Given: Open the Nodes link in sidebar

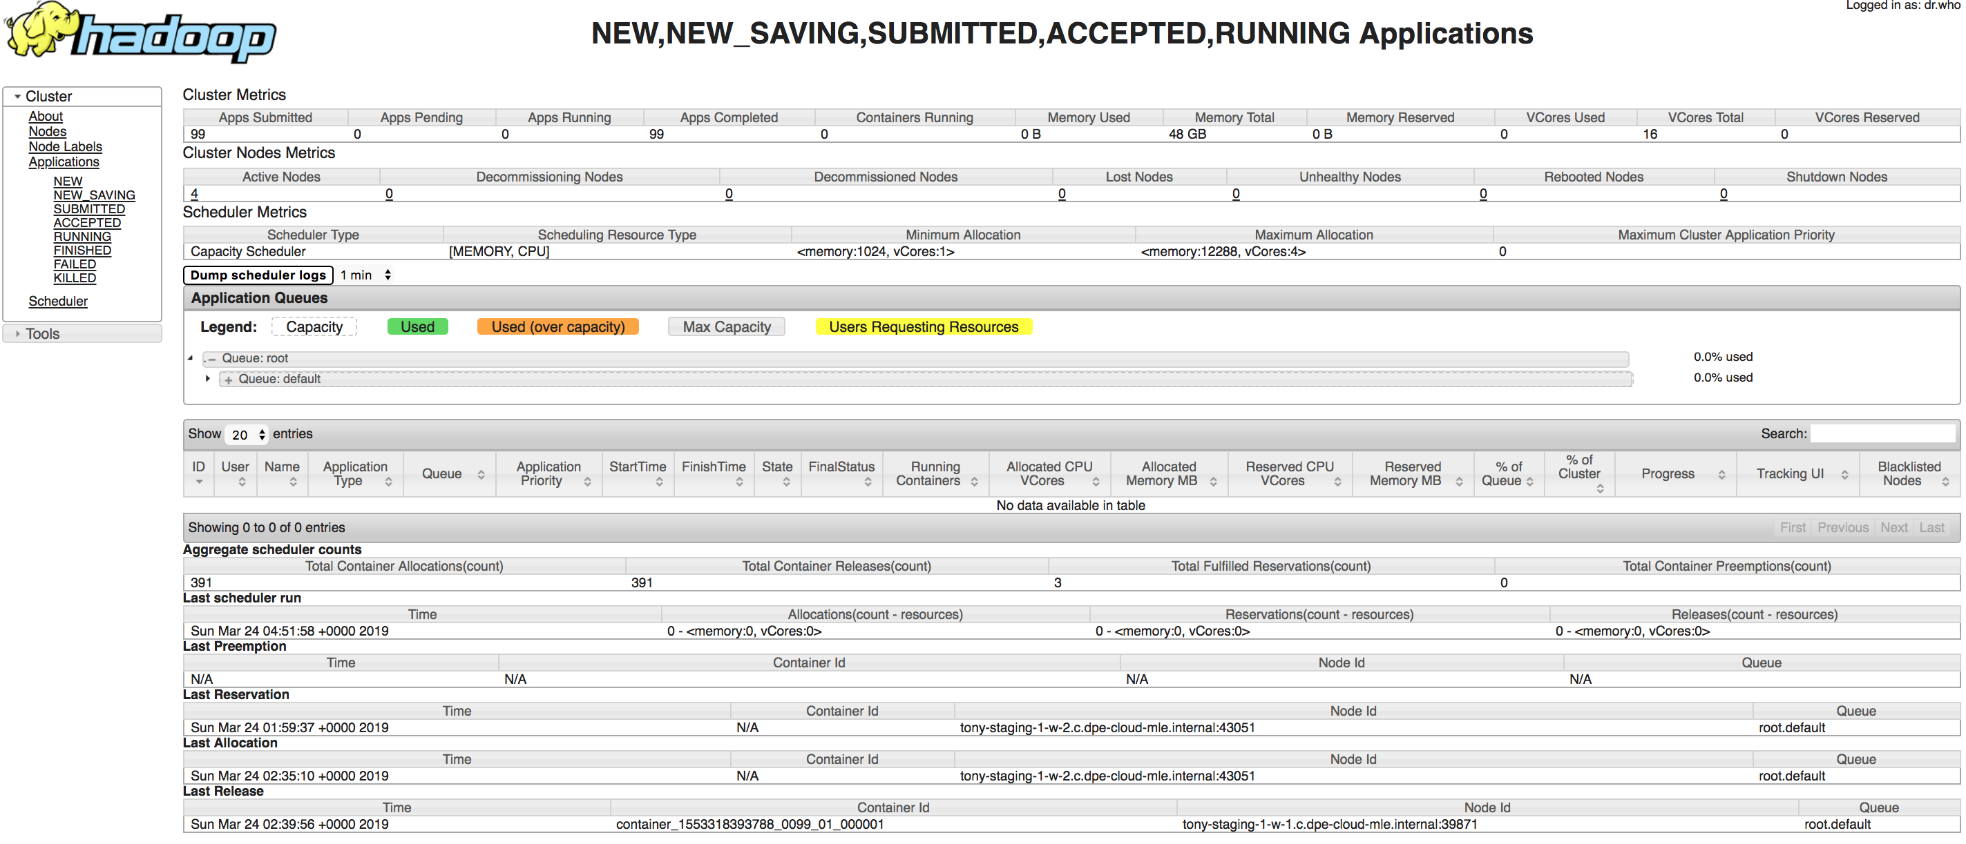Looking at the screenshot, I should tap(47, 131).
